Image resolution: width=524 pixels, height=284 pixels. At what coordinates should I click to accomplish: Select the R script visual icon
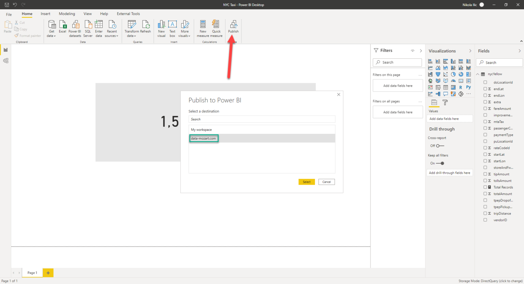tap(461, 87)
